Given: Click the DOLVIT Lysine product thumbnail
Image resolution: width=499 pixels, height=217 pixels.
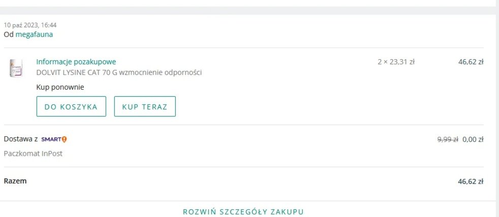Looking at the screenshot, I should click(16, 68).
